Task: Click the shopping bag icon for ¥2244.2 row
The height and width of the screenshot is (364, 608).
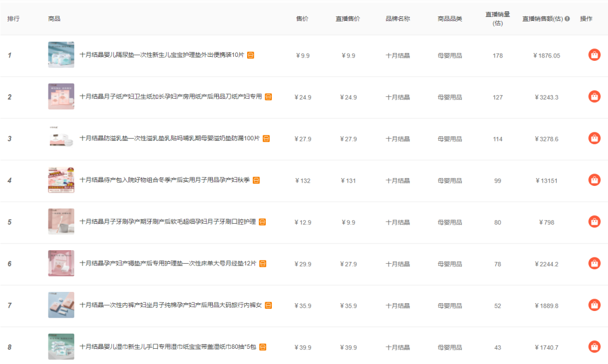Action: click(x=594, y=263)
